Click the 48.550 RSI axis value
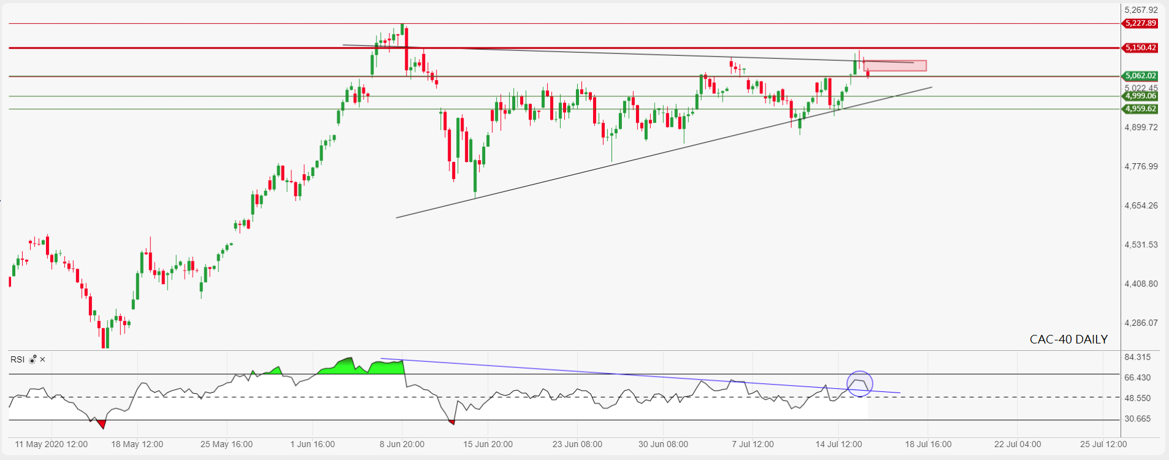1169x460 pixels. 1137,398
